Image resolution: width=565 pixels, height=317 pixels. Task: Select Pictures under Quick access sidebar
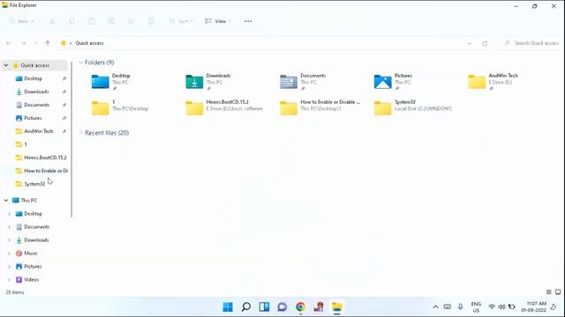coord(33,118)
